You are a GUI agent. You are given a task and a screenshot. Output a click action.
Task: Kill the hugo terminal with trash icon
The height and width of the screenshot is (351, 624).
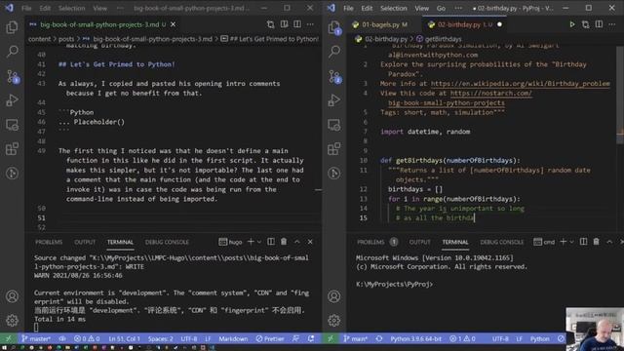[284, 242]
